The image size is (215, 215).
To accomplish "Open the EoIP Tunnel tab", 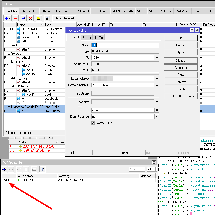I will 64,11.
